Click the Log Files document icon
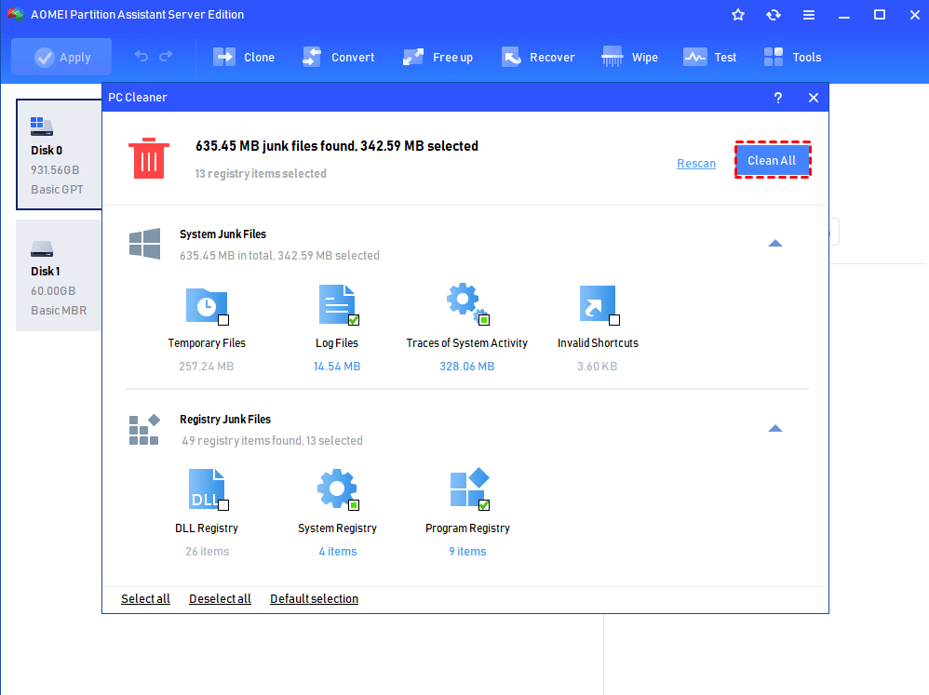This screenshot has width=929, height=695. coord(336,303)
